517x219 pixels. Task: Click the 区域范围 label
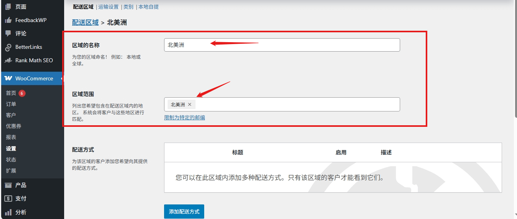point(83,94)
